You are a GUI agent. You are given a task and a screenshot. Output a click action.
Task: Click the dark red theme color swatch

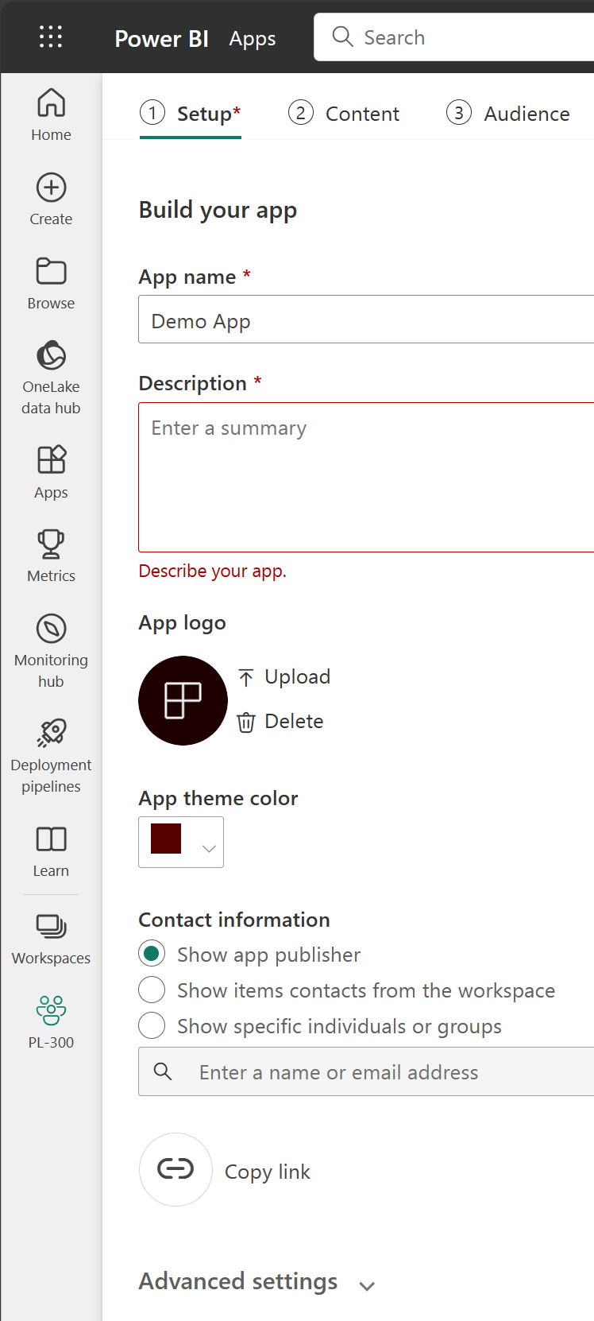[166, 838]
